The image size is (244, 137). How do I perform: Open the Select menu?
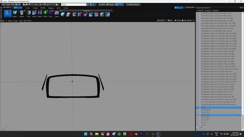(58, 8)
